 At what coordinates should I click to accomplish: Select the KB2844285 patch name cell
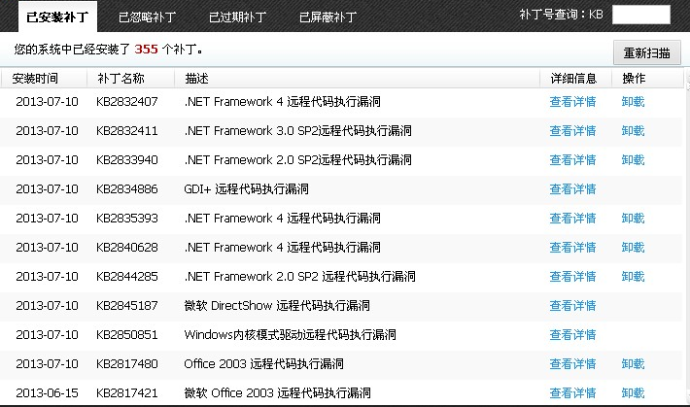pyautogui.click(x=127, y=276)
